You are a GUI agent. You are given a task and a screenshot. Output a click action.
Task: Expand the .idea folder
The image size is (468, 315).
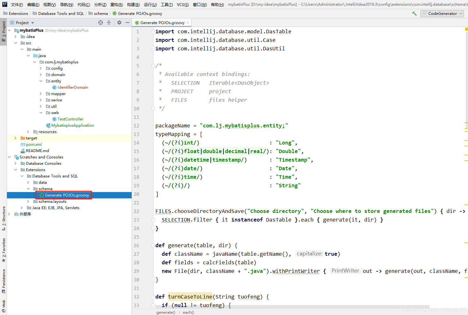tap(16, 37)
